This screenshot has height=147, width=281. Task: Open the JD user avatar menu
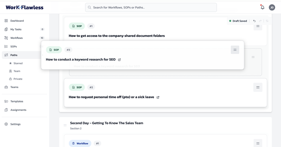[x=272, y=7]
